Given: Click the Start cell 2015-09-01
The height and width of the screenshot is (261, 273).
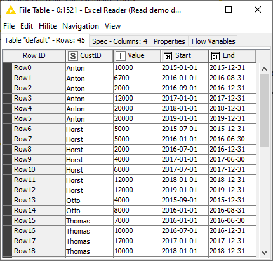Looking at the screenshot, I should tap(185, 201).
